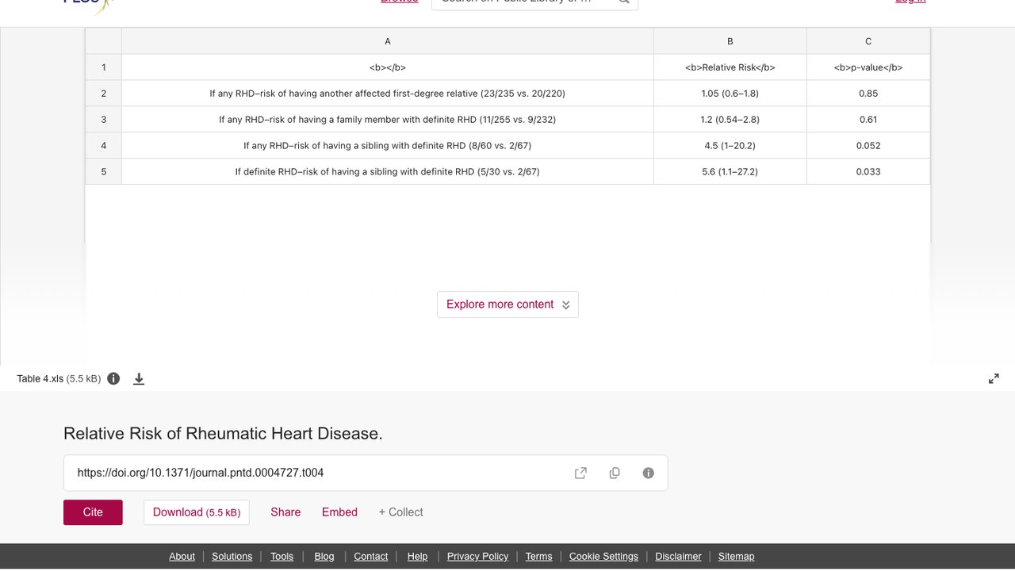Click the info icon beside Table 4.xls
This screenshot has height=571, width=1015.
113,378
